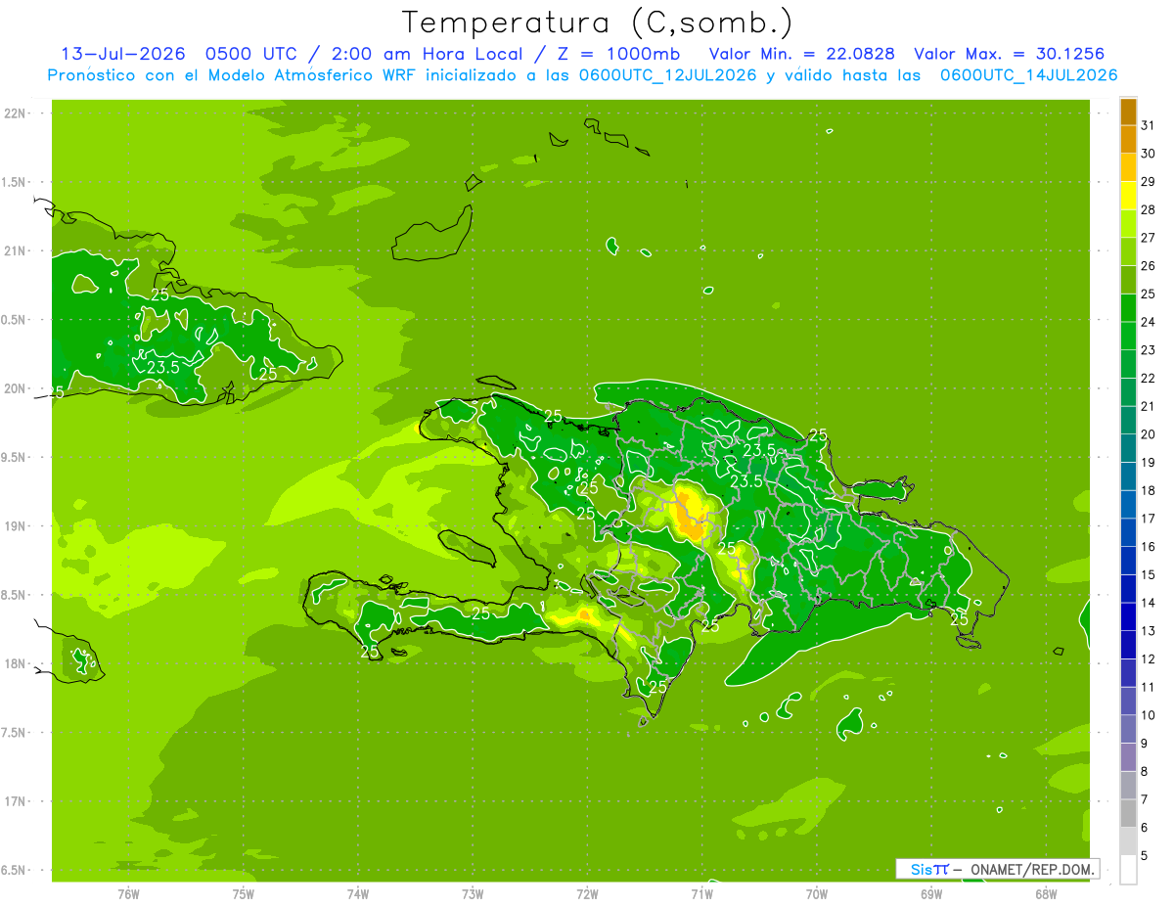Click the '74W' longitude axis label
The width and height of the screenshot is (1174, 907).
(x=358, y=893)
